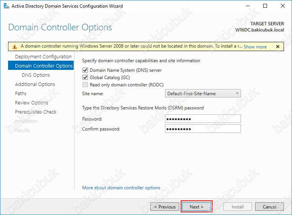Click 'Specify domain controller capabilities' text
292x215 pixels.
click(141, 61)
